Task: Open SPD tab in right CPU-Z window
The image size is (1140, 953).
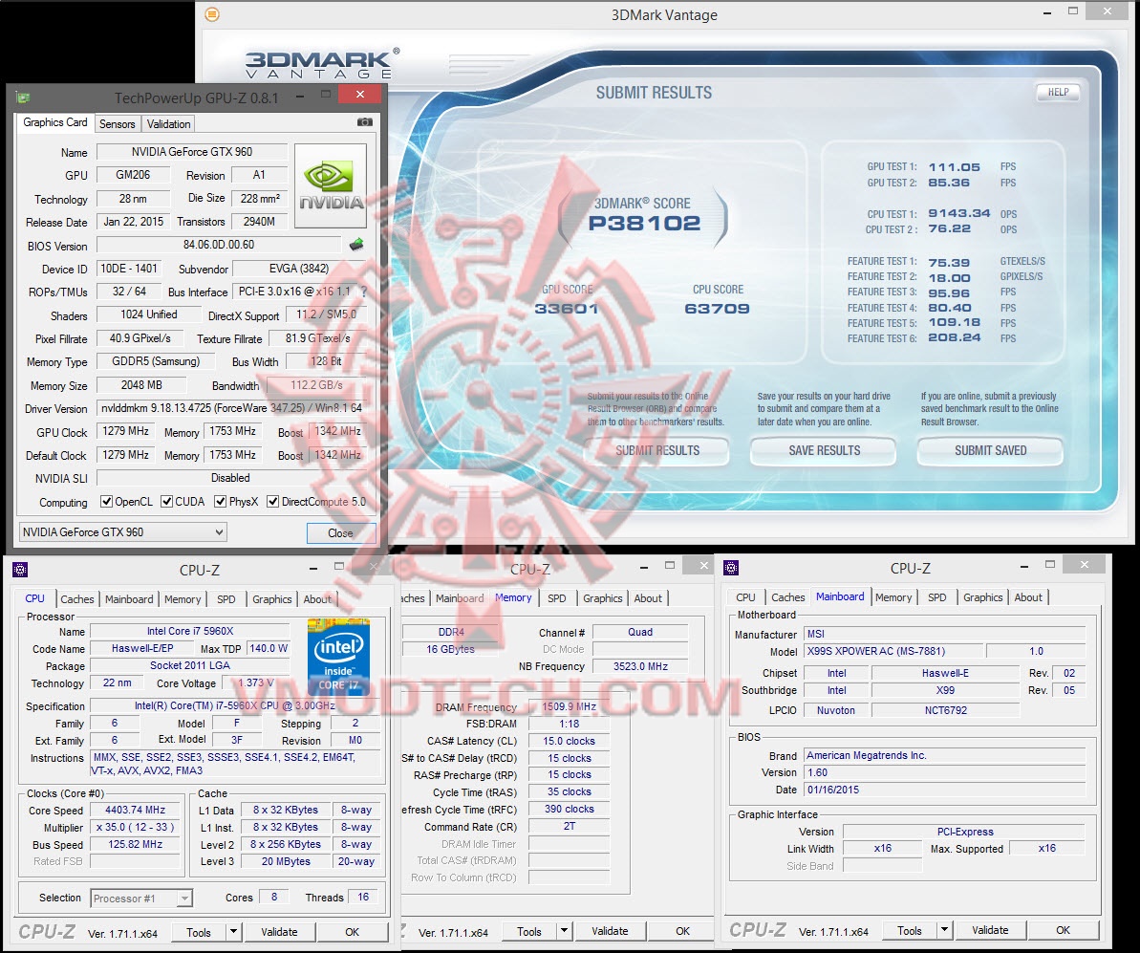Action: (937, 596)
